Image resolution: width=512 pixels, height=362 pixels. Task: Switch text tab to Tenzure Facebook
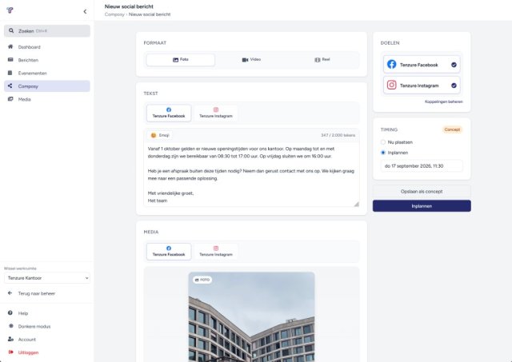point(169,113)
